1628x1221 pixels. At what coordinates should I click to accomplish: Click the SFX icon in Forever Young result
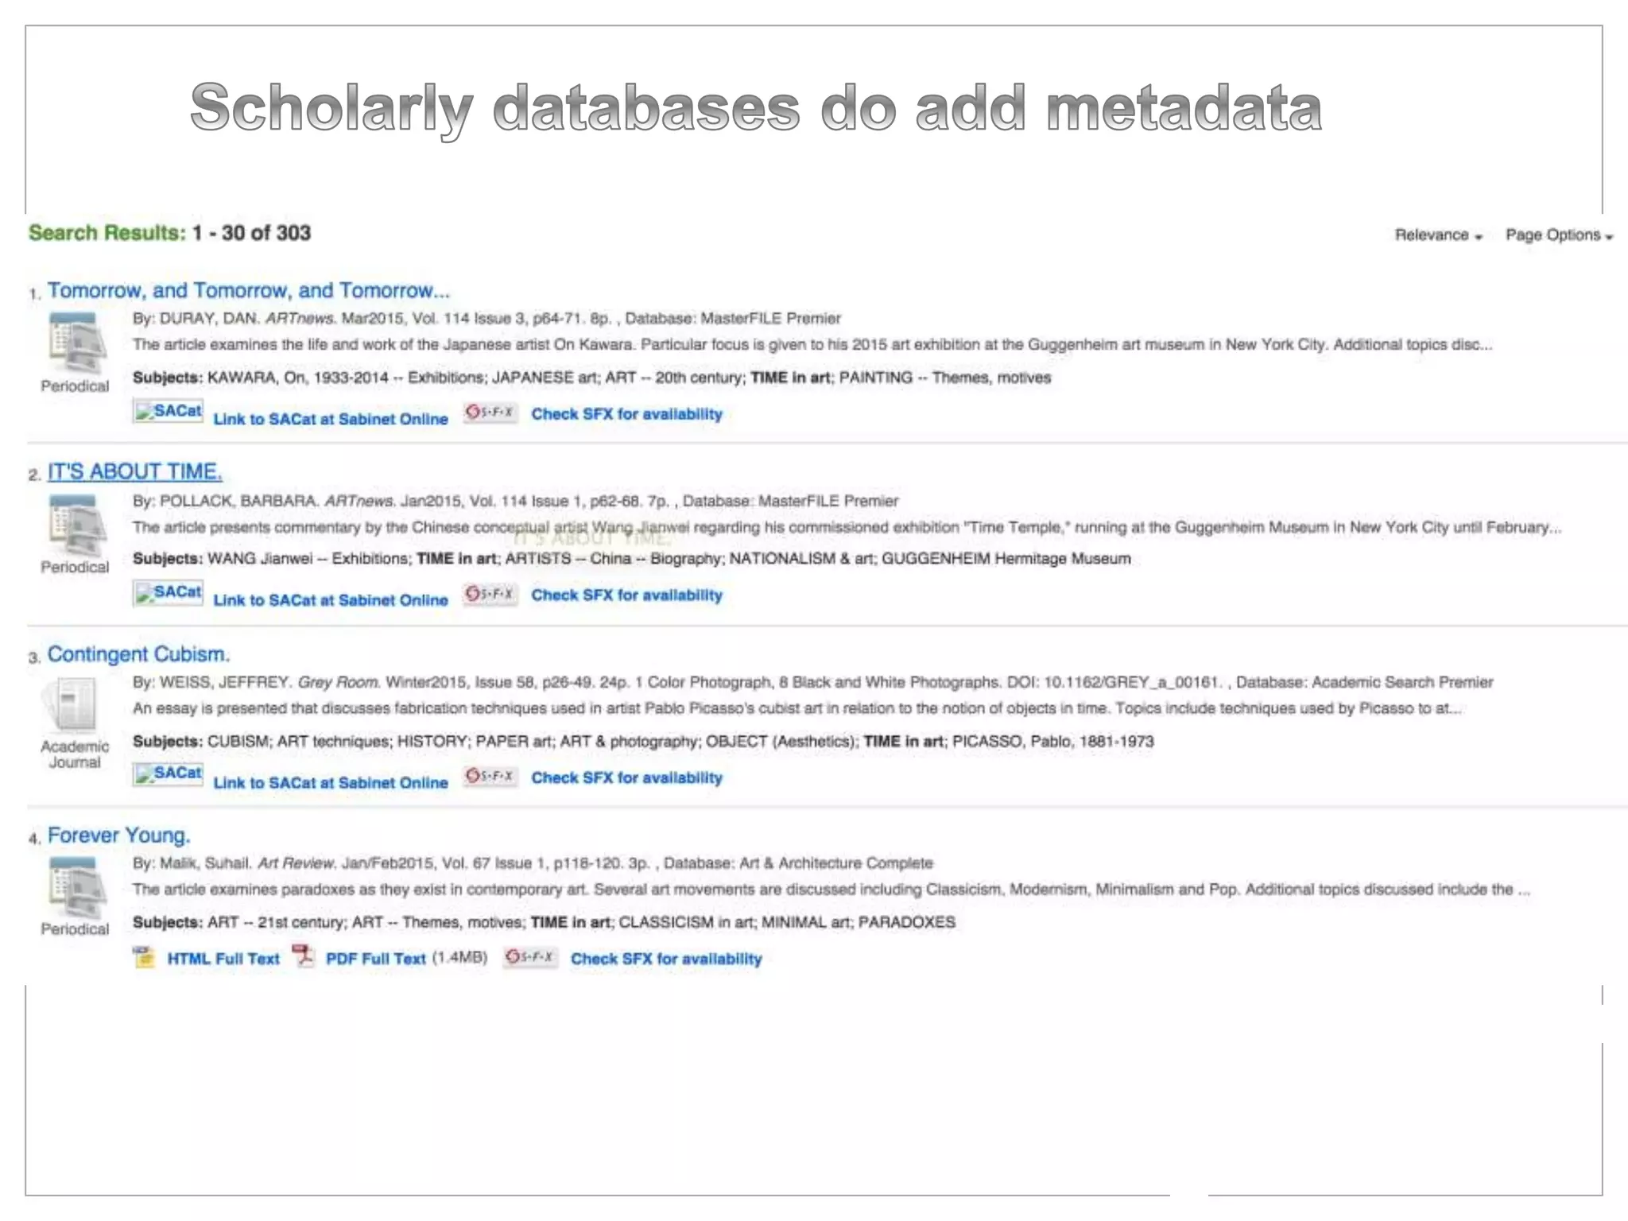click(x=529, y=957)
